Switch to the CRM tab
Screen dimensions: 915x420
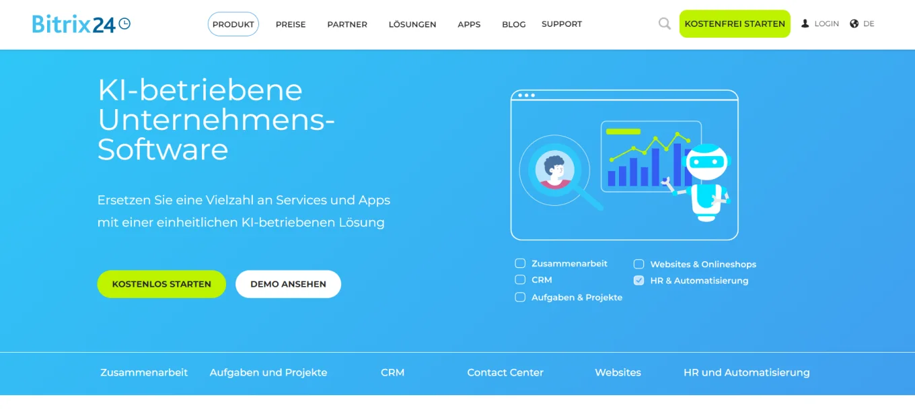(x=393, y=372)
